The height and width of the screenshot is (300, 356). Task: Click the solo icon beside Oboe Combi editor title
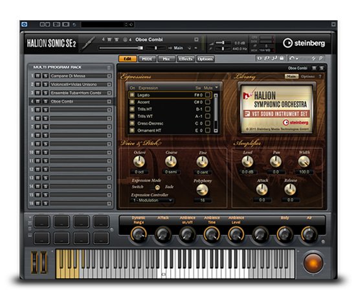coord(322,68)
